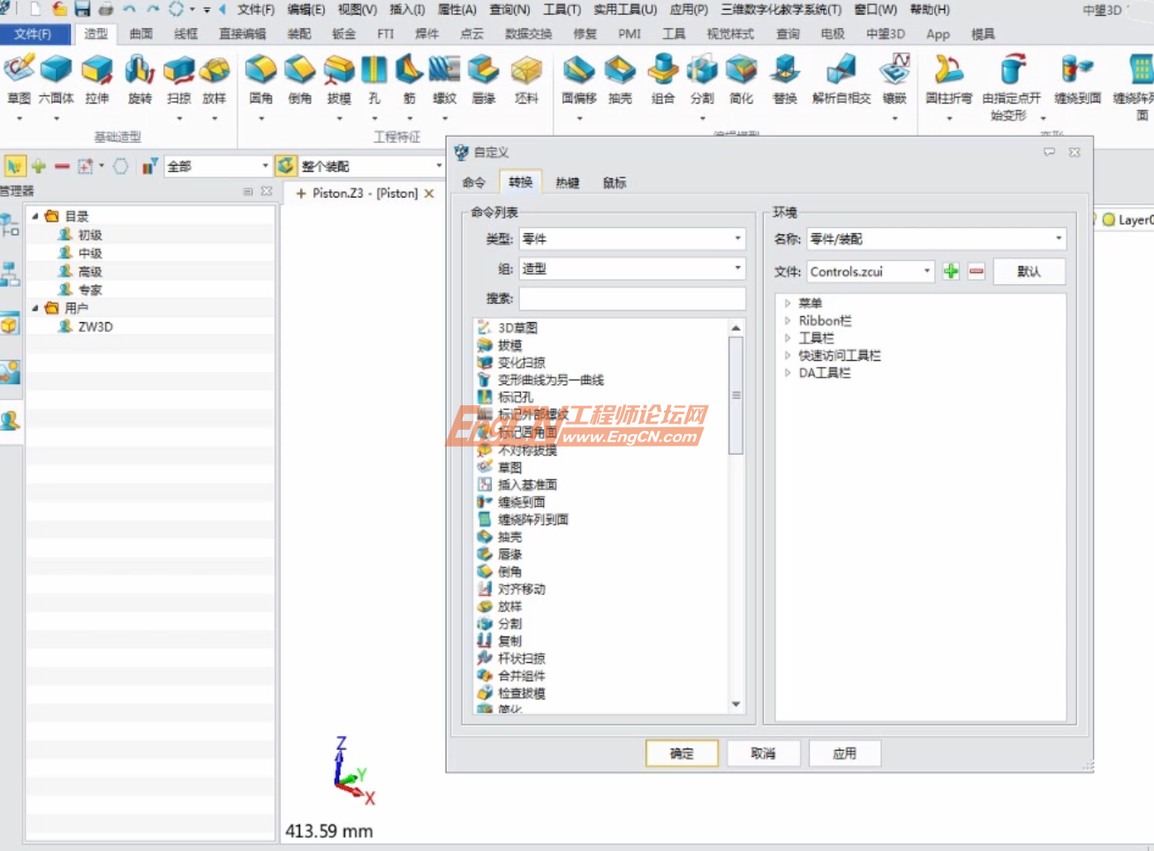The width and height of the screenshot is (1154, 851).
Task: Open the 类型 dropdown showing 零件
Action: click(x=738, y=238)
